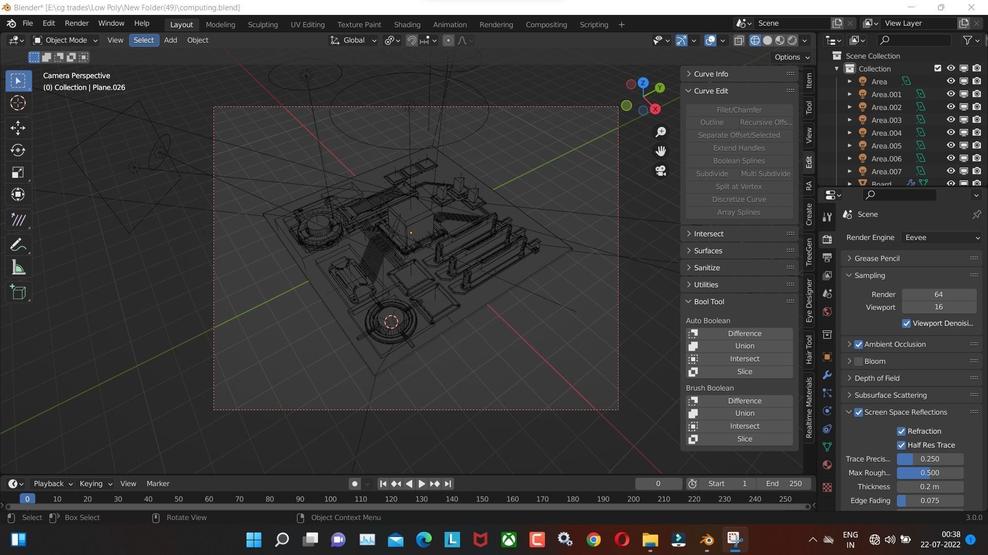Switch to rendered viewport shading
The image size is (988, 555).
(792, 40)
